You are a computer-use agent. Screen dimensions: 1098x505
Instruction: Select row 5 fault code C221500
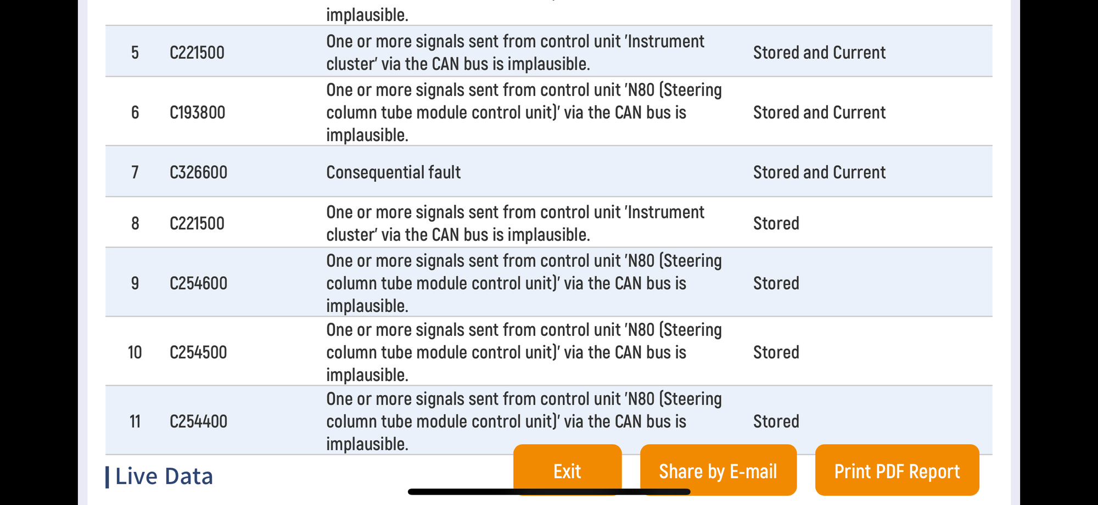(197, 53)
